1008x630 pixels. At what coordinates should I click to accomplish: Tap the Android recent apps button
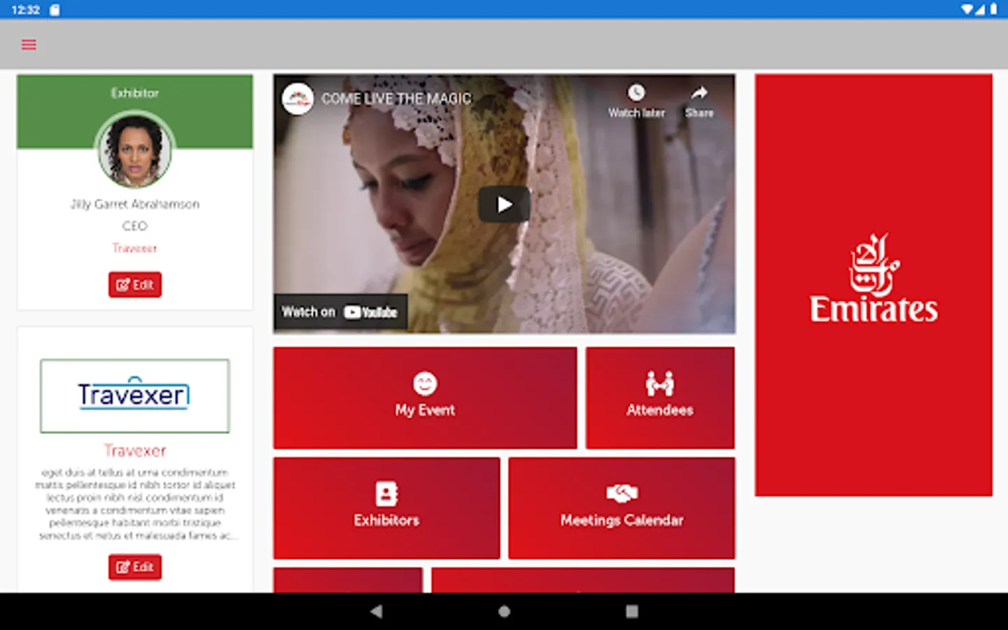pos(631,611)
